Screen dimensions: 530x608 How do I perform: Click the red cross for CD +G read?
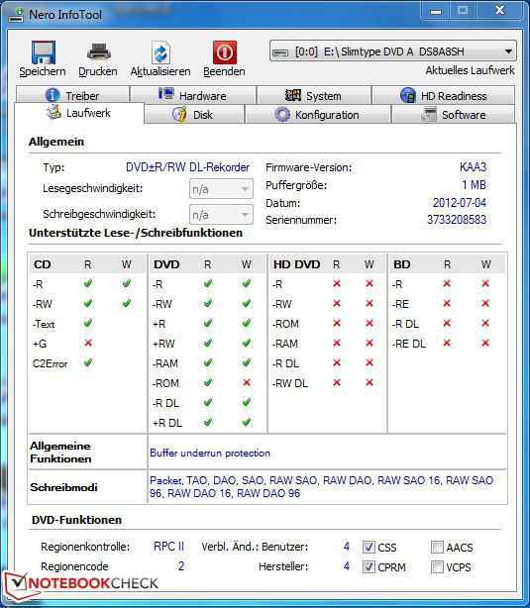pos(88,344)
